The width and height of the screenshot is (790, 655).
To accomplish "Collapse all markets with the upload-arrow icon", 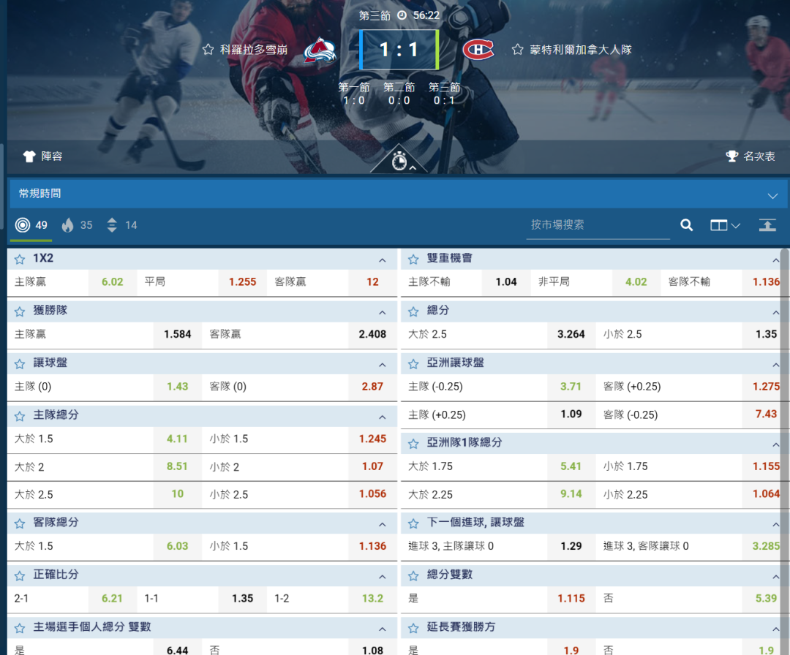I will (767, 225).
